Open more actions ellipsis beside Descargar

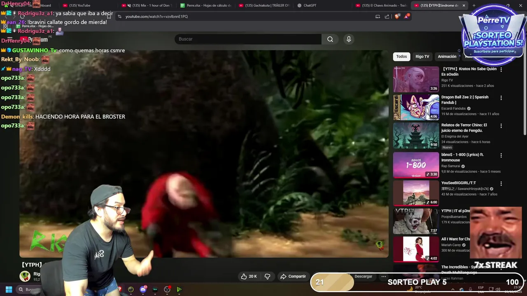(383, 276)
